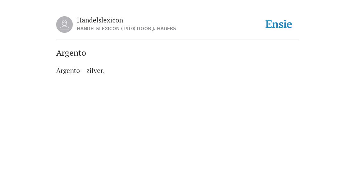Click the letter A of the Argento heading
355x177 pixels.
click(59, 53)
